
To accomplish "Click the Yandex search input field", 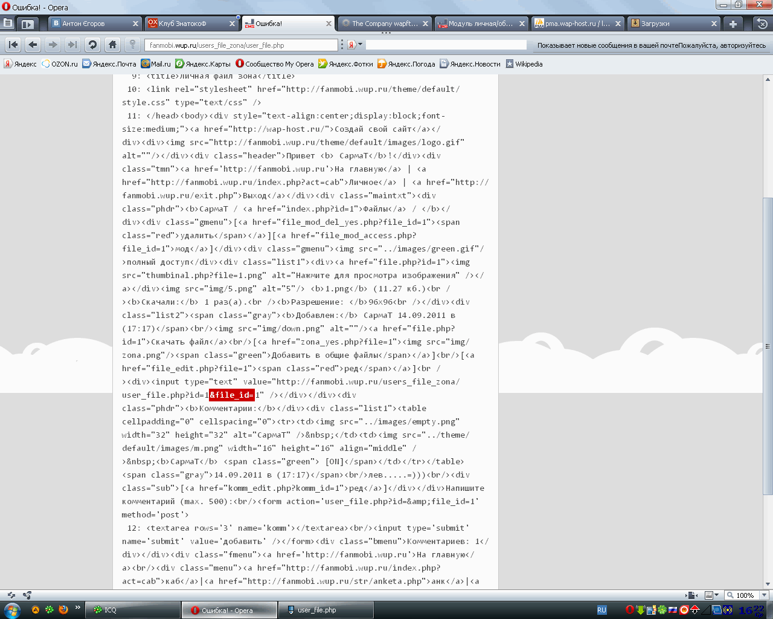I will point(446,45).
